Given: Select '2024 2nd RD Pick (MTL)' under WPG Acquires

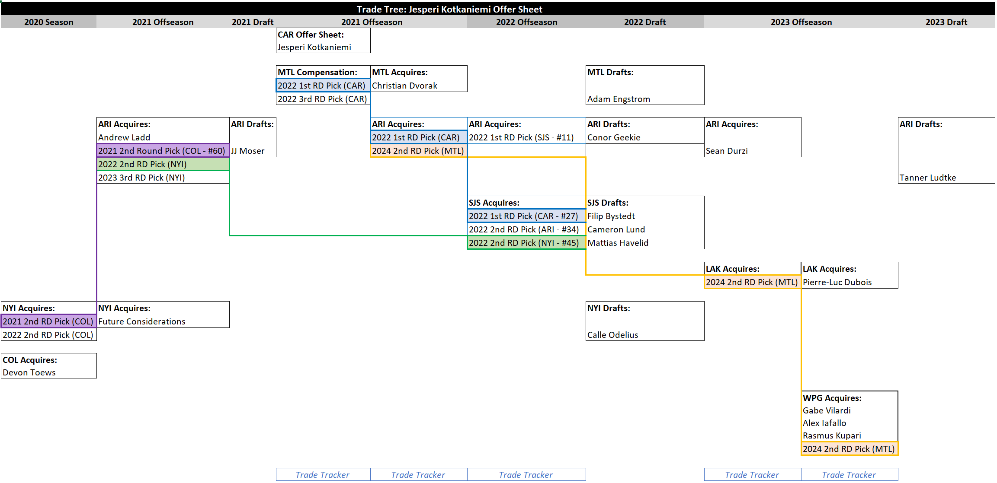Looking at the screenshot, I should [x=850, y=449].
